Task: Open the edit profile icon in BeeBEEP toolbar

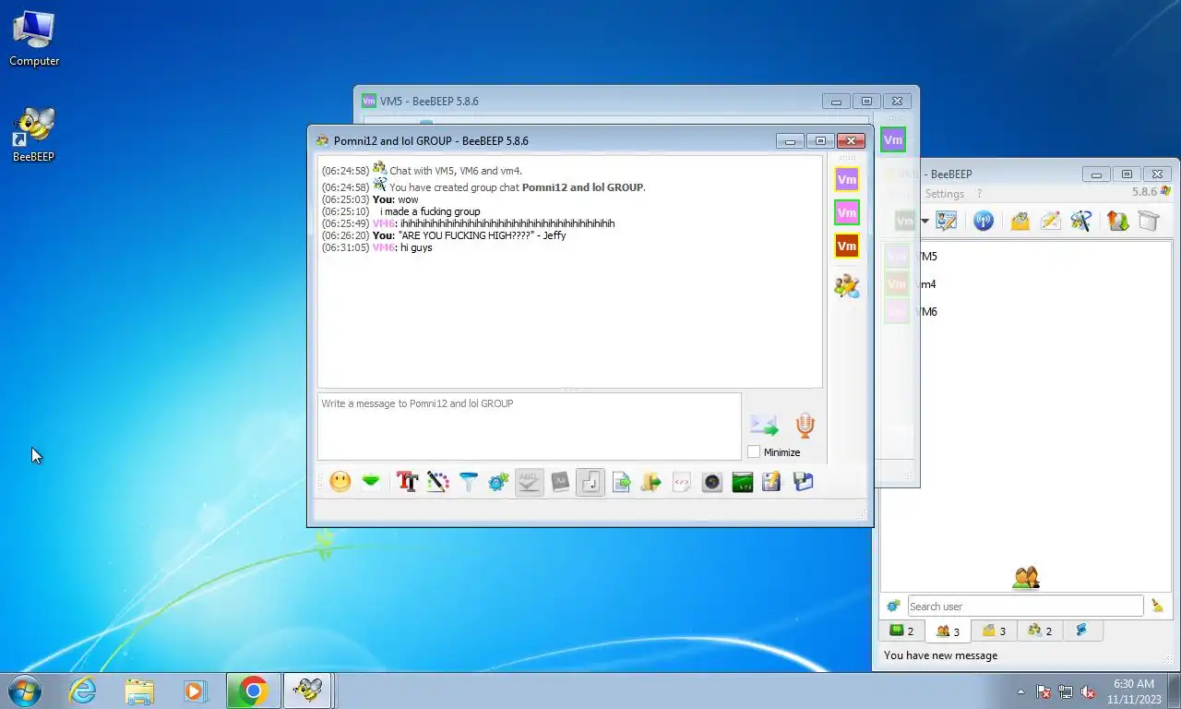Action: 947,221
